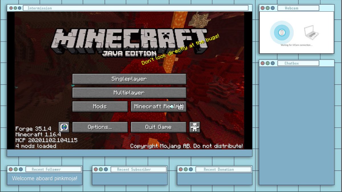The image size is (342, 192).
Task: Click the Forge 35.1.4 version text
Action: pyautogui.click(x=33, y=129)
